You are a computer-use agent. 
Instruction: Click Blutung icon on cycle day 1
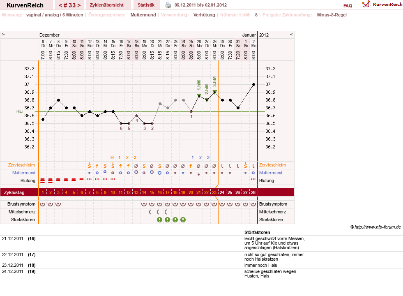pyautogui.click(x=43, y=181)
